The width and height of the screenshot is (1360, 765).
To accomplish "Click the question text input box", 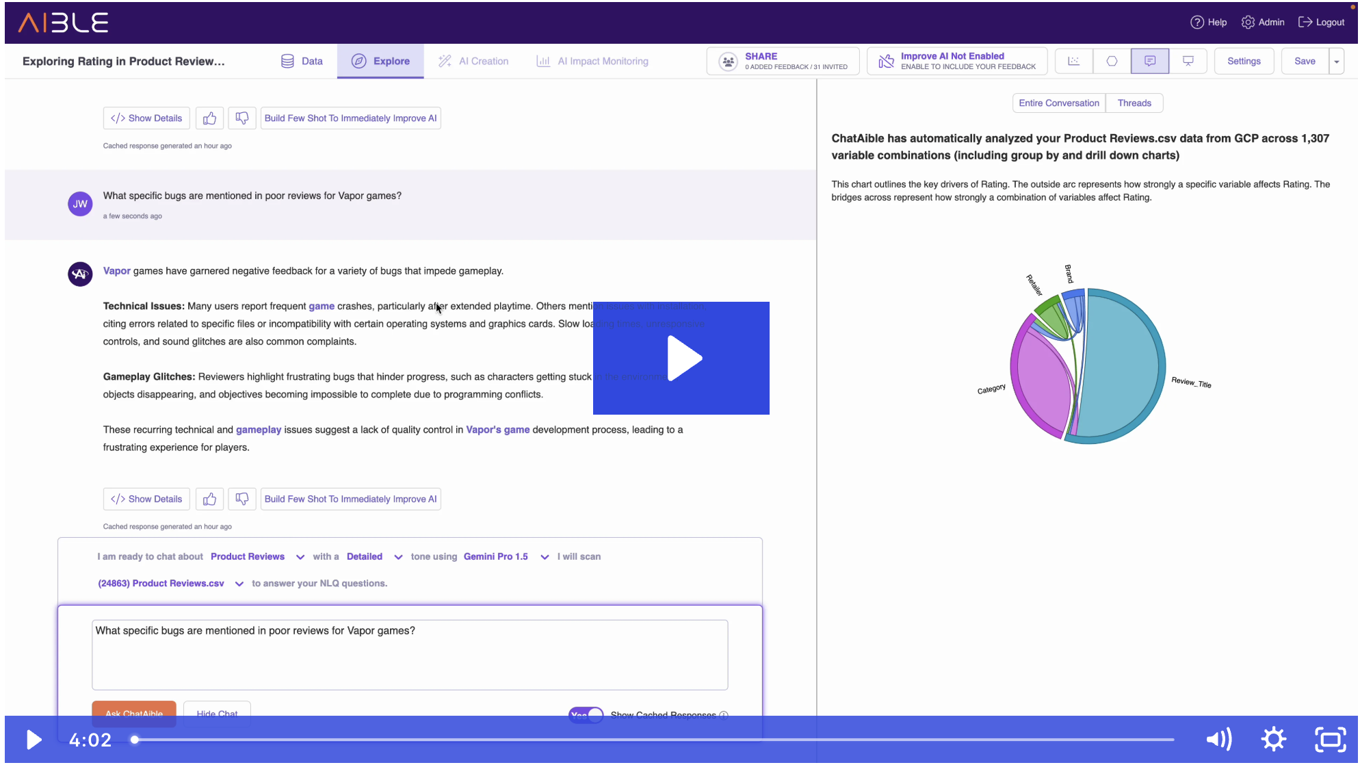I will (x=410, y=655).
